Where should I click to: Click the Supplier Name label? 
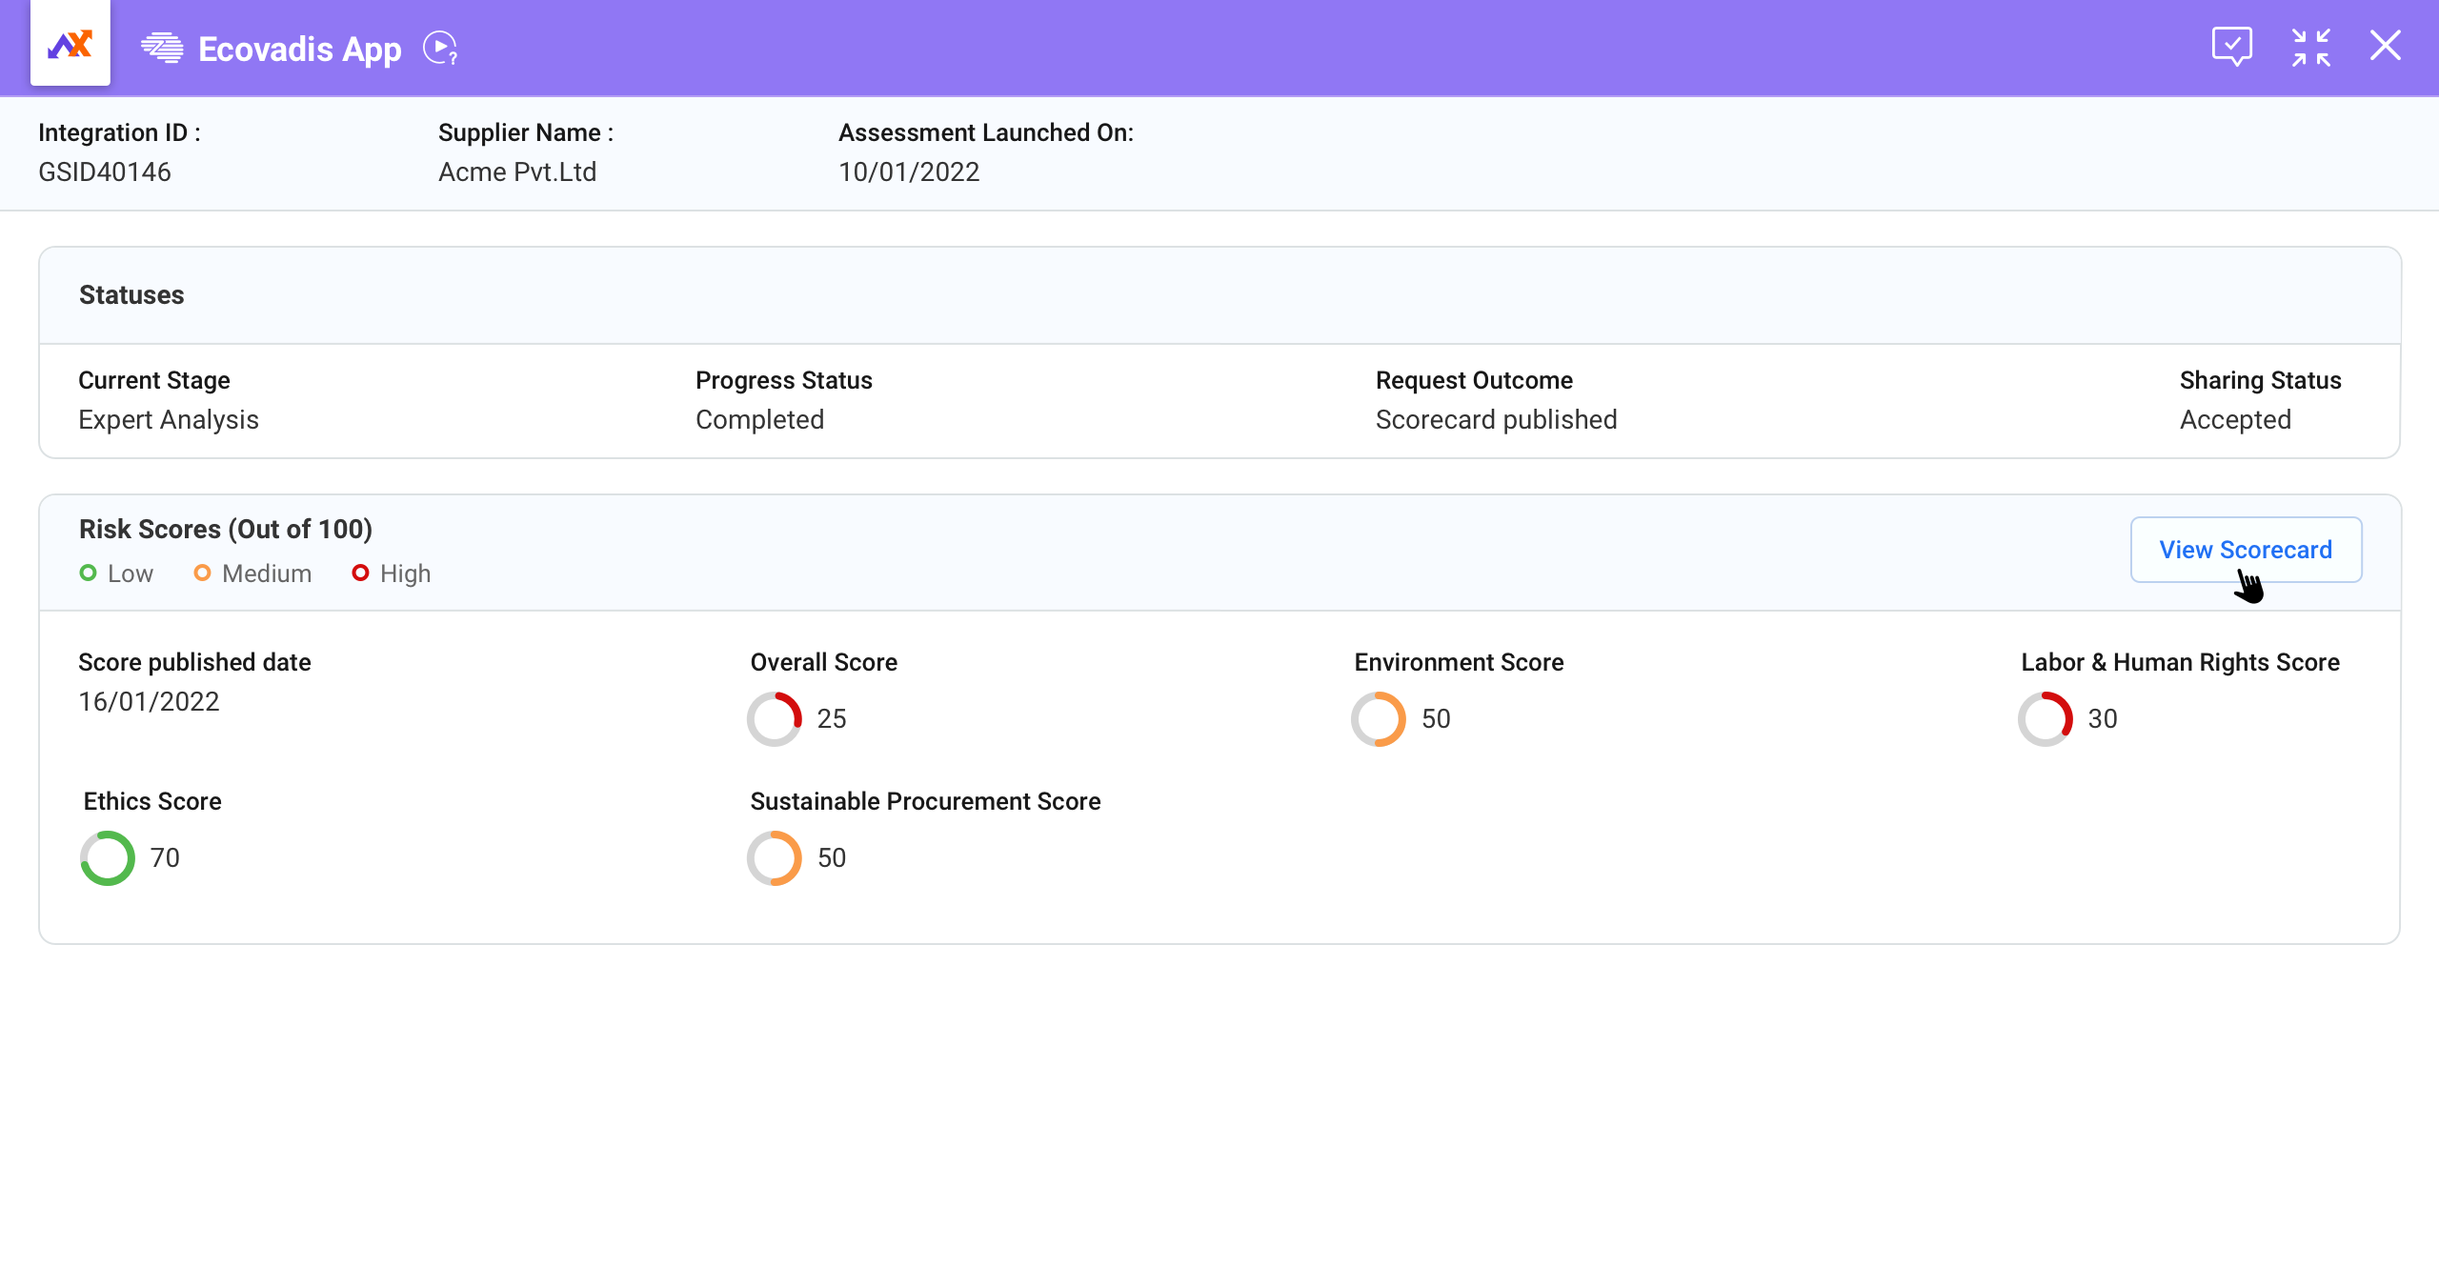tap(526, 132)
